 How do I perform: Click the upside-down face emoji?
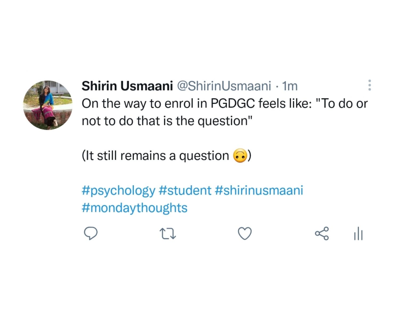pyautogui.click(x=240, y=156)
